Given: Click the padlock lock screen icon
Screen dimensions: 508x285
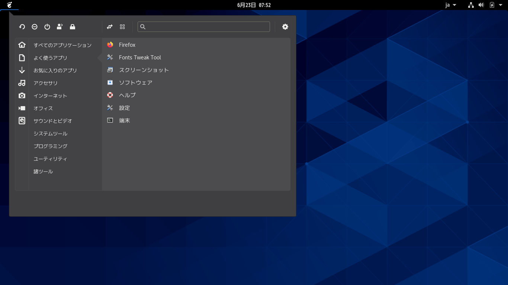Looking at the screenshot, I should pyautogui.click(x=73, y=27).
